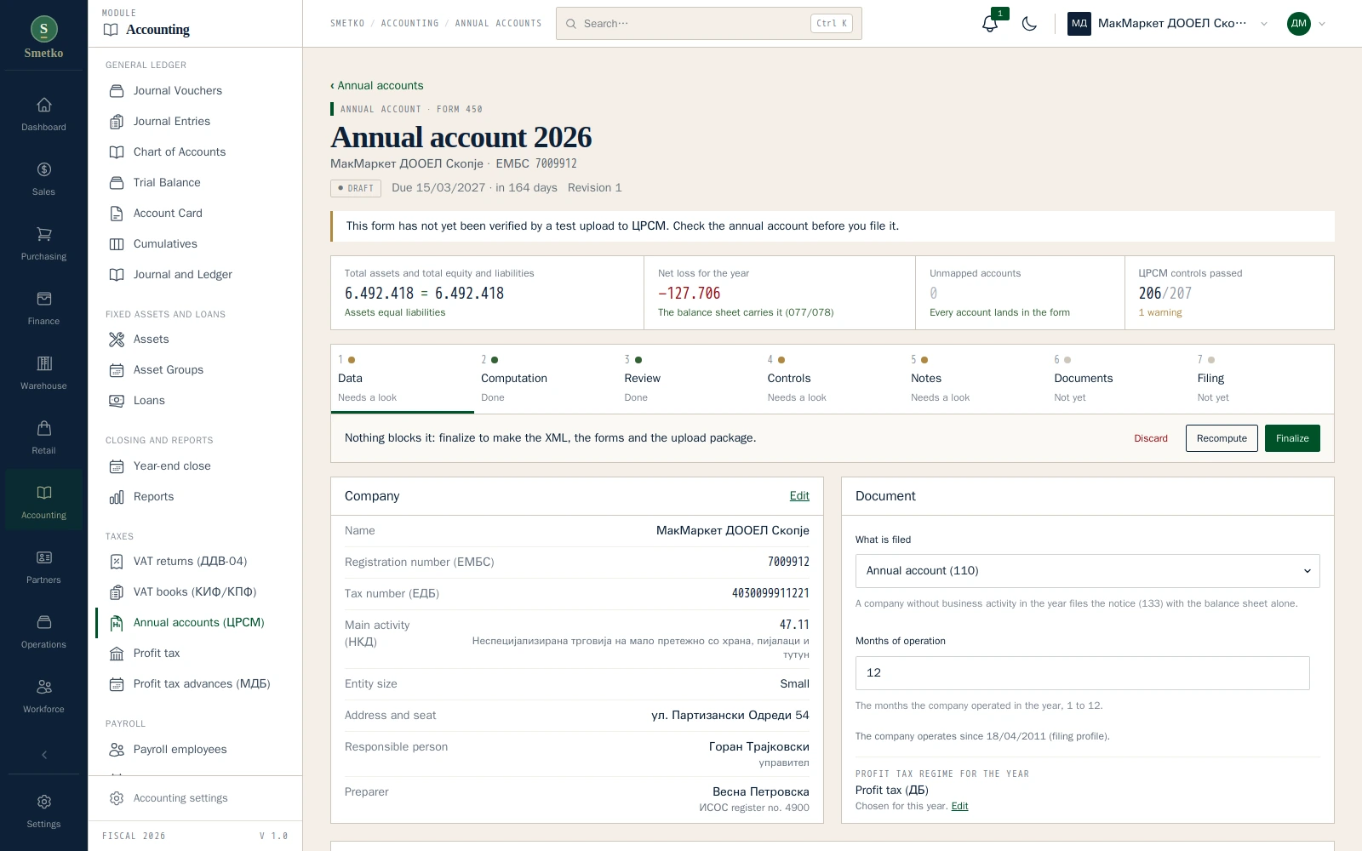Collapse the sidebar with chevron arrow

click(44, 755)
